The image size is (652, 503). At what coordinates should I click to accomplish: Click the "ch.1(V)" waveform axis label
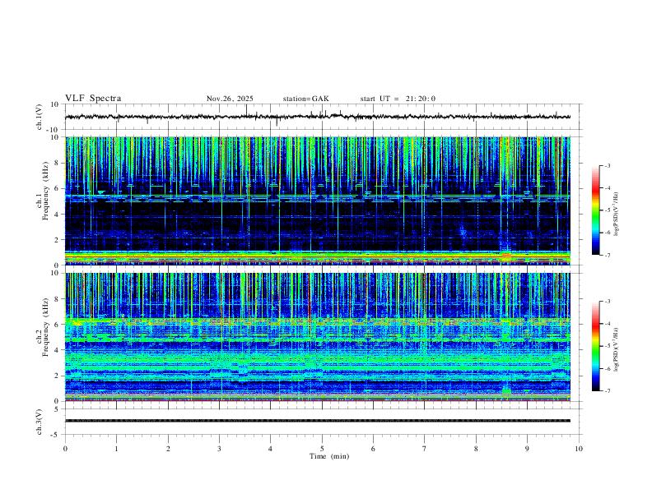coord(40,117)
